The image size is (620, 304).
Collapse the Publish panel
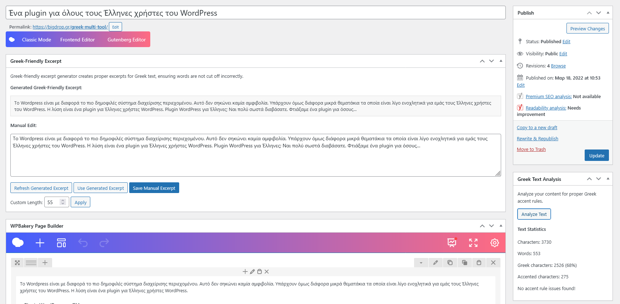point(608,13)
